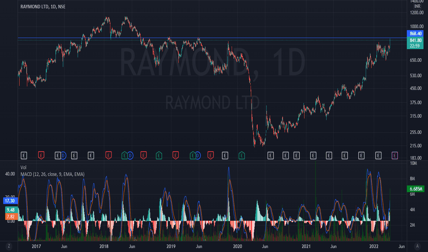Open the dividend D marker near June 2019
428x252 pixels.
[197, 156]
